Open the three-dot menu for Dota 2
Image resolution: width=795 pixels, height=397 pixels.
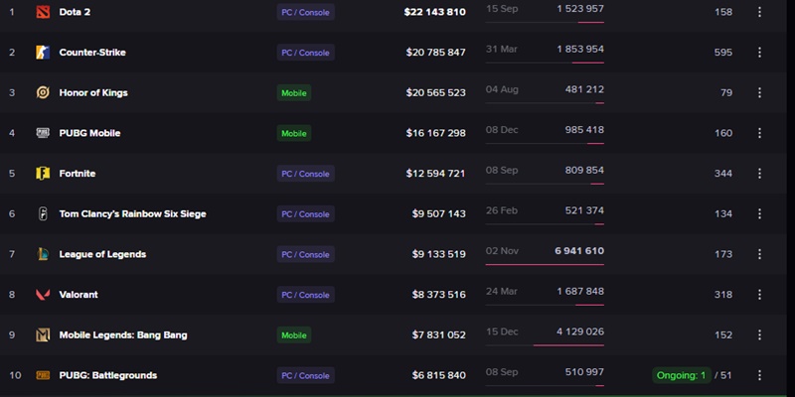coord(760,13)
